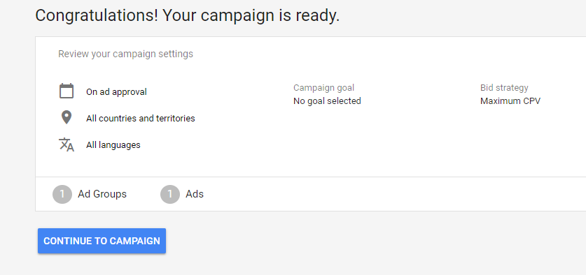Select the On ad approval text
Image resolution: width=586 pixels, height=275 pixels.
[x=116, y=92]
